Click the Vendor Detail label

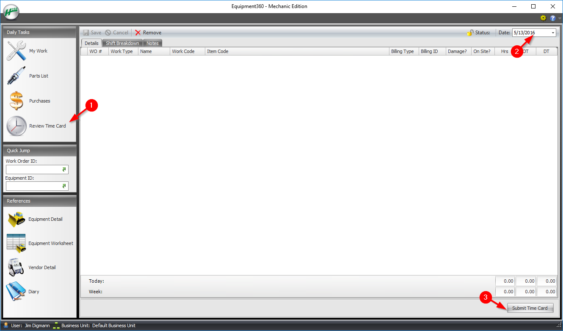[42, 267]
